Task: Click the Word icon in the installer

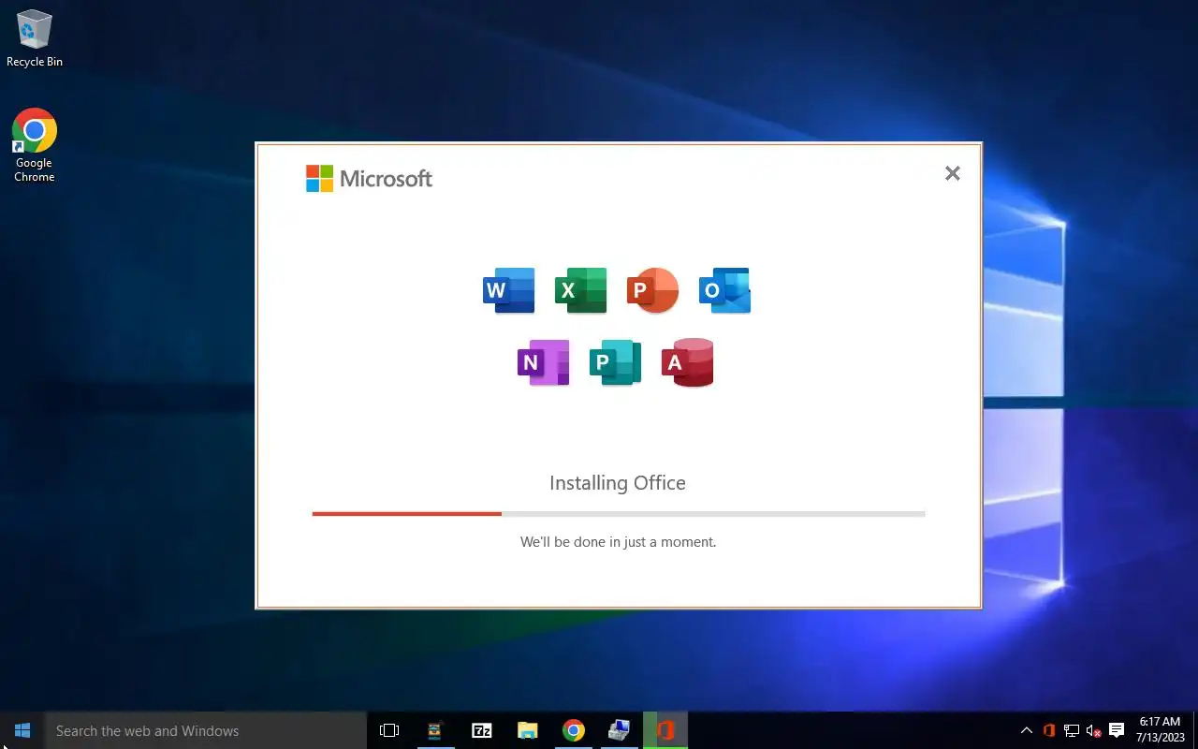Action: click(509, 290)
